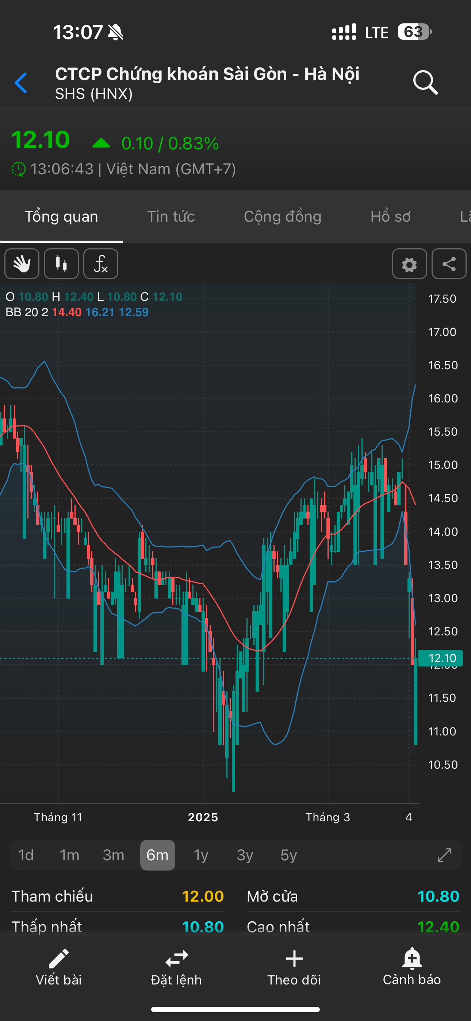The image size is (471, 1021).
Task: Tap the realtime clock icon beside 13:06:43
Action: tap(18, 169)
